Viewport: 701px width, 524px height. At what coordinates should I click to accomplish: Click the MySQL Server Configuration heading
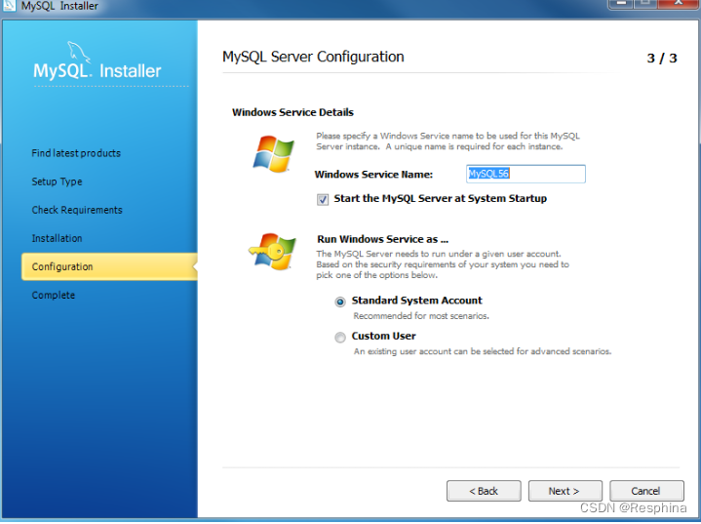(313, 58)
